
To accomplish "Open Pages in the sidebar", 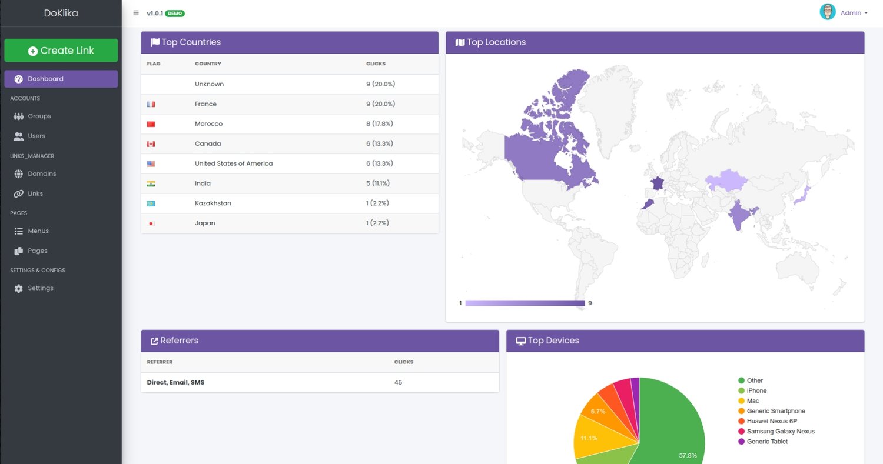I will point(61,251).
